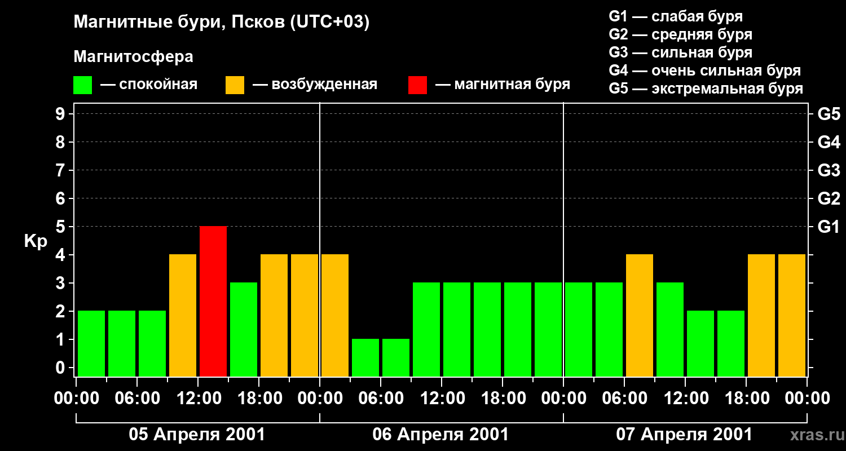Select the green 12:00–15:00 bar on 06 Апреля
The width and height of the screenshot is (846, 451).
tap(457, 329)
